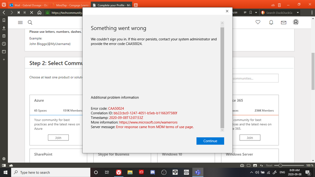The width and height of the screenshot is (315, 177).
Task: Toggle the side panel visibility
Action: (4, 165)
